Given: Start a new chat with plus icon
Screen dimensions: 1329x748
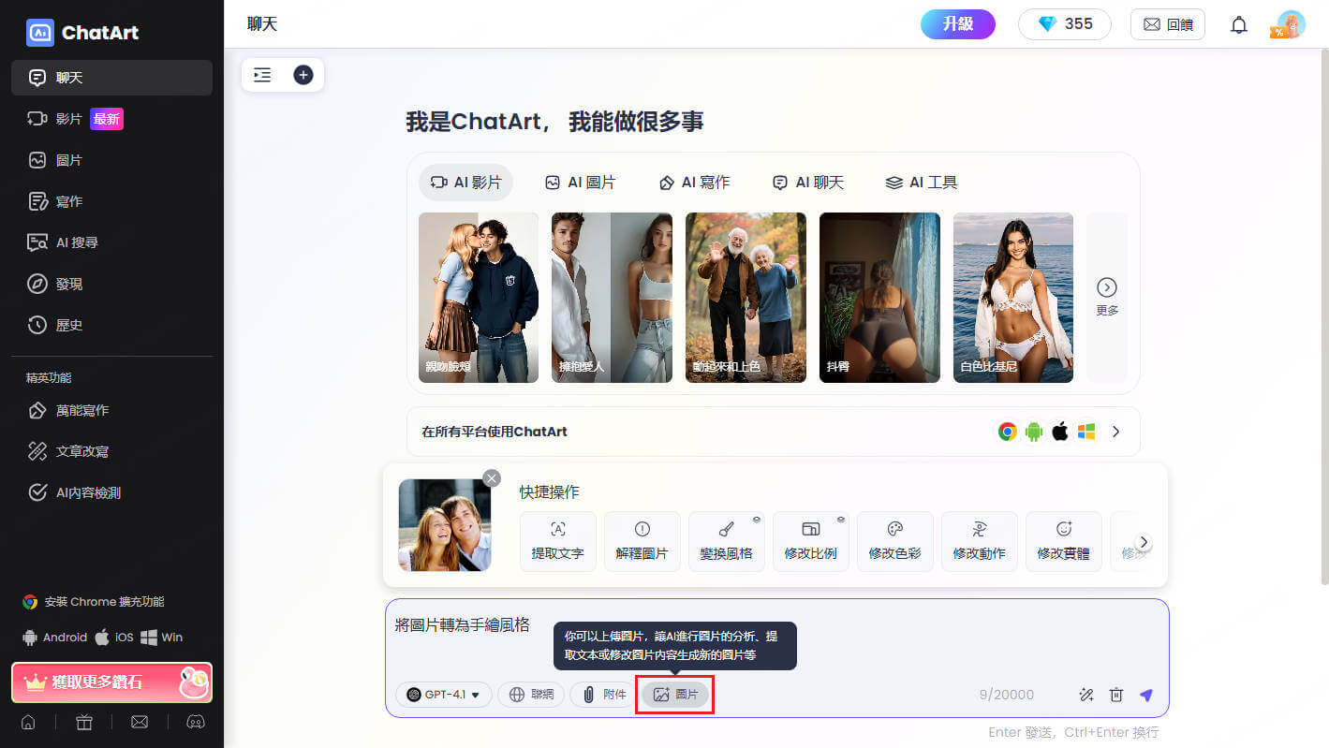Looking at the screenshot, I should (x=303, y=75).
